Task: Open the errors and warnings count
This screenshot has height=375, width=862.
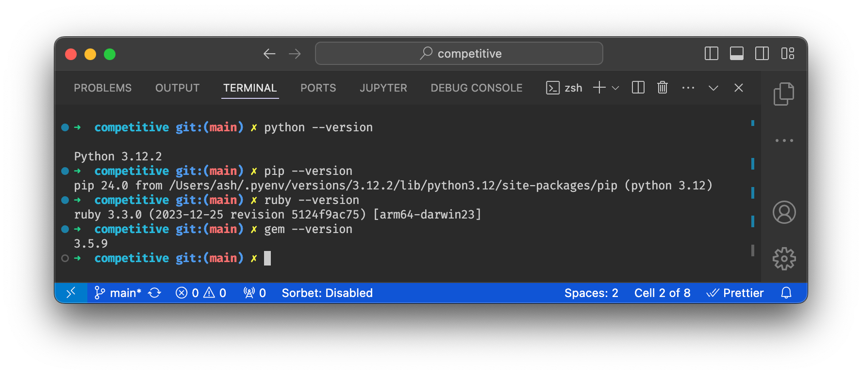Action: 201,293
